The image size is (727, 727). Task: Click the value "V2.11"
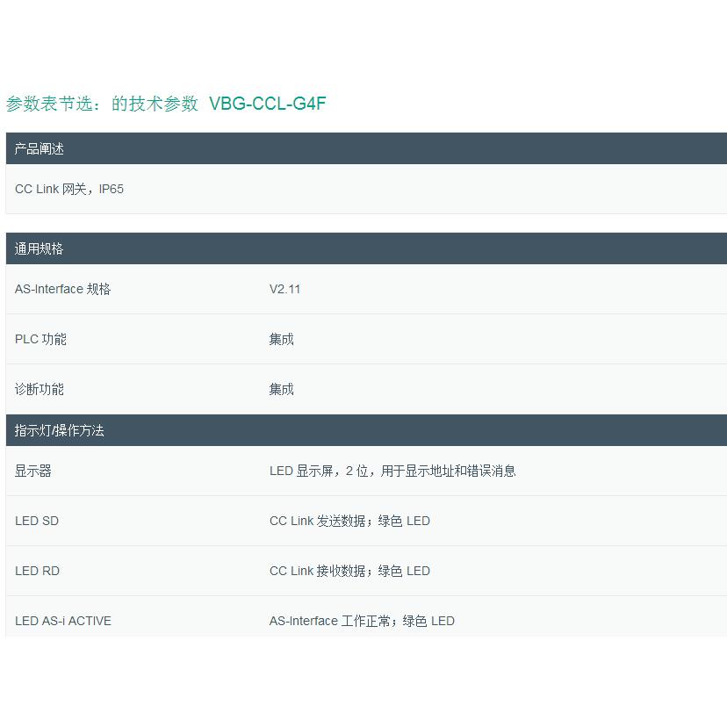coord(284,290)
